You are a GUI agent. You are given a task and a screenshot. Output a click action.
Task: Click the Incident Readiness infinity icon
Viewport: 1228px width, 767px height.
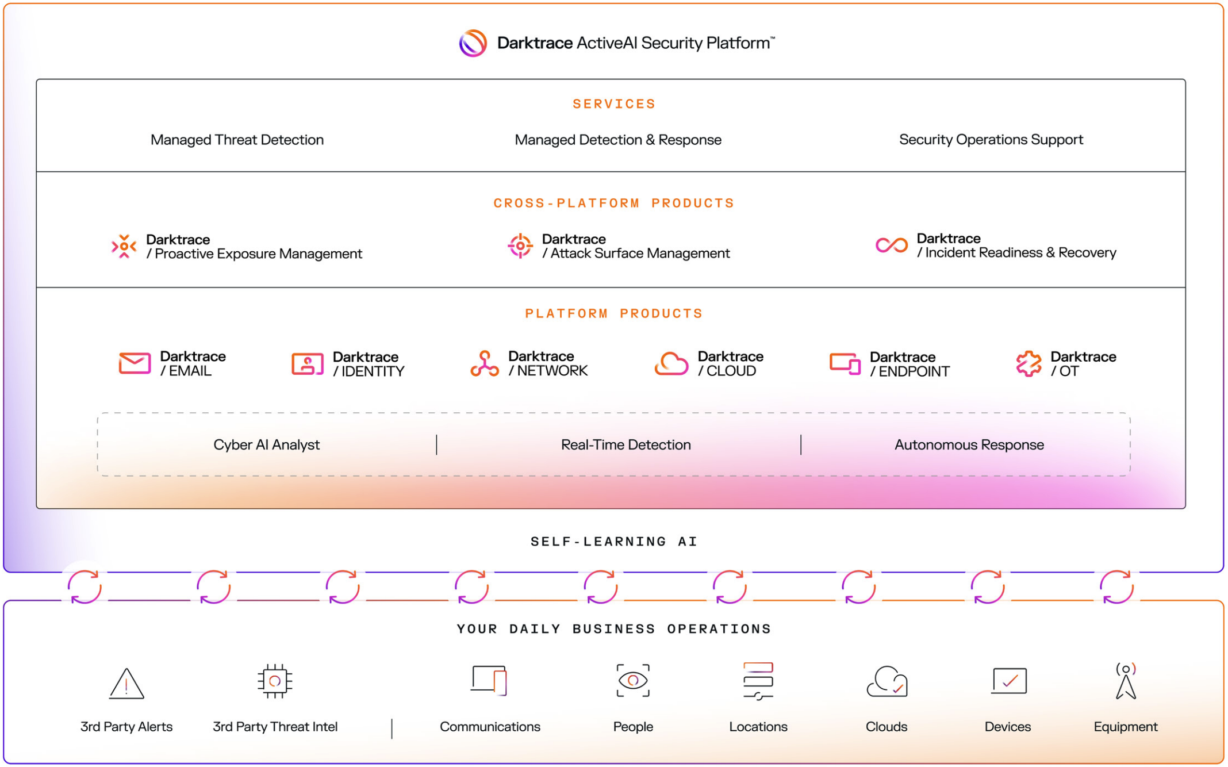tap(891, 246)
